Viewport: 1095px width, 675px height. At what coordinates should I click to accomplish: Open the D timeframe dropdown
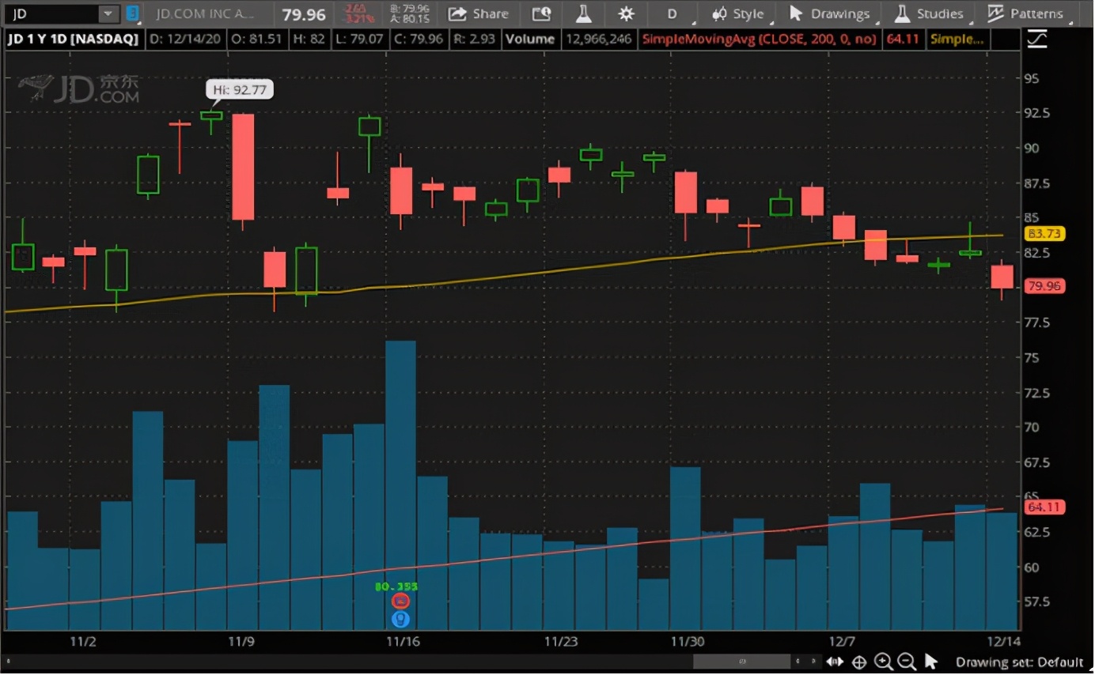click(x=672, y=13)
